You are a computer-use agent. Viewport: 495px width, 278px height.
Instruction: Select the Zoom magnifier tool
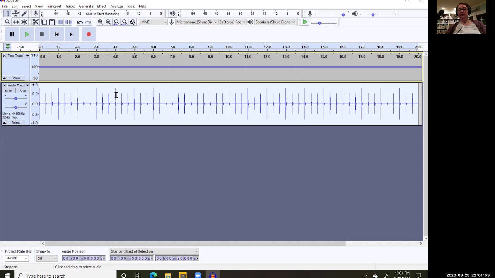(7, 22)
